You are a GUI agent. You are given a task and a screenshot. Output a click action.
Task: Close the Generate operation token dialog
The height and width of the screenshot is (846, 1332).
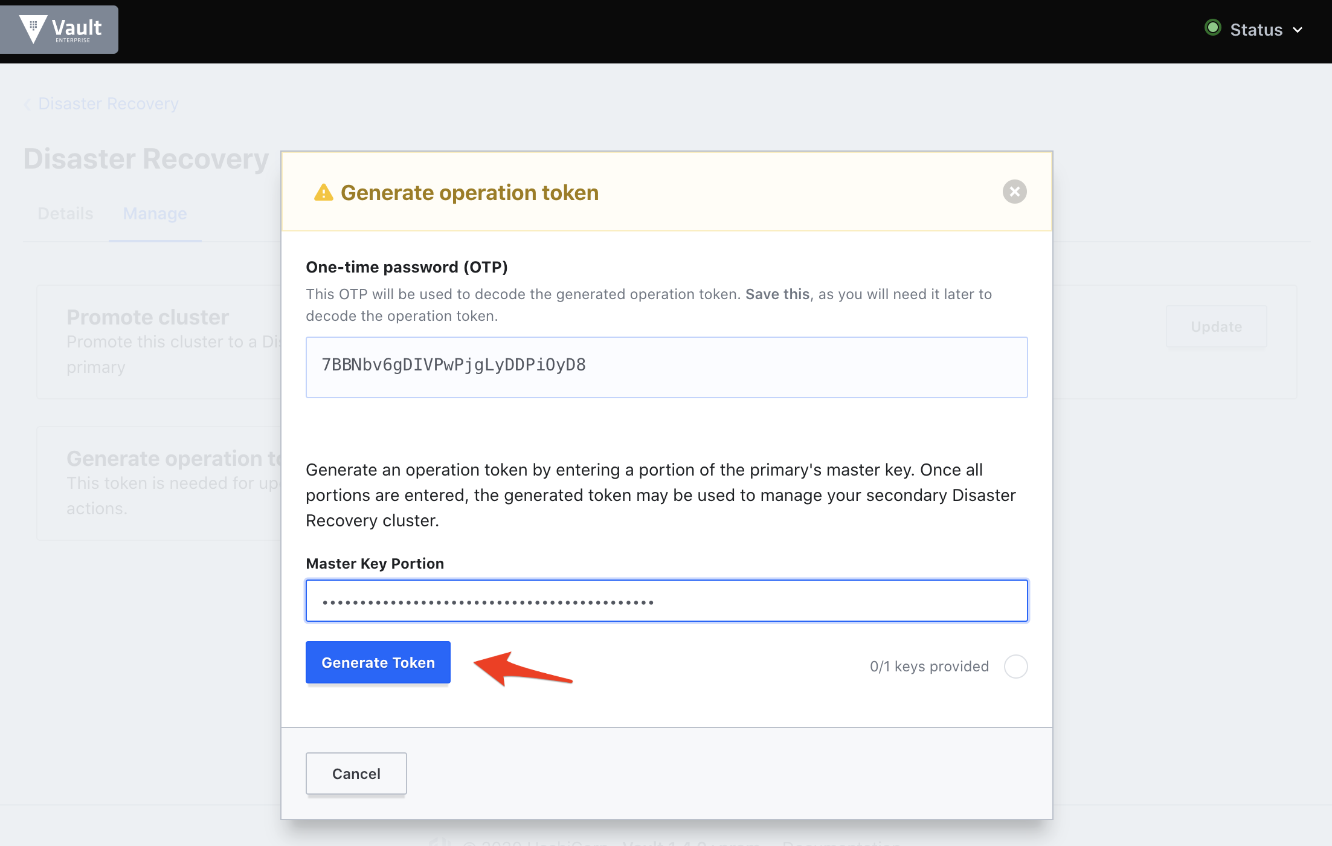(1014, 192)
